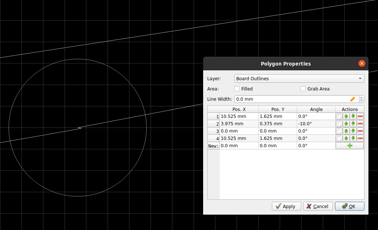Move vertex 2 up in the vertex list

tap(346, 123)
